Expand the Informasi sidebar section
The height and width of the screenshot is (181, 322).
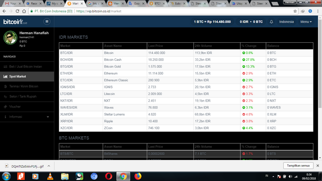[x=27, y=117]
